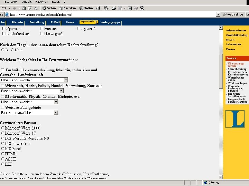Click the 'wechseln zu' go button
This screenshot has width=249, height=186.
(233, 14)
